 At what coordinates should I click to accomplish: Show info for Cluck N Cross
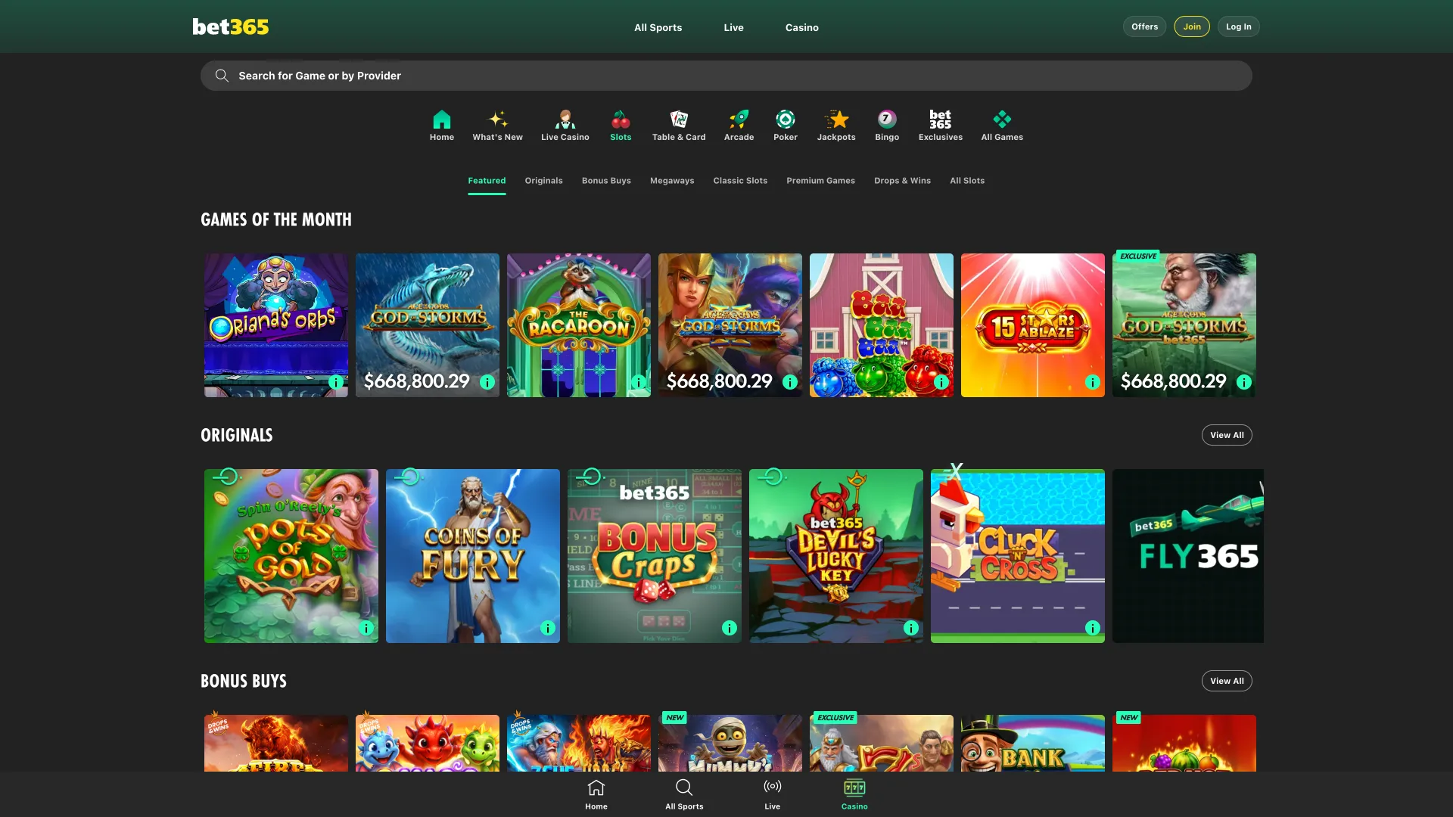click(1093, 628)
